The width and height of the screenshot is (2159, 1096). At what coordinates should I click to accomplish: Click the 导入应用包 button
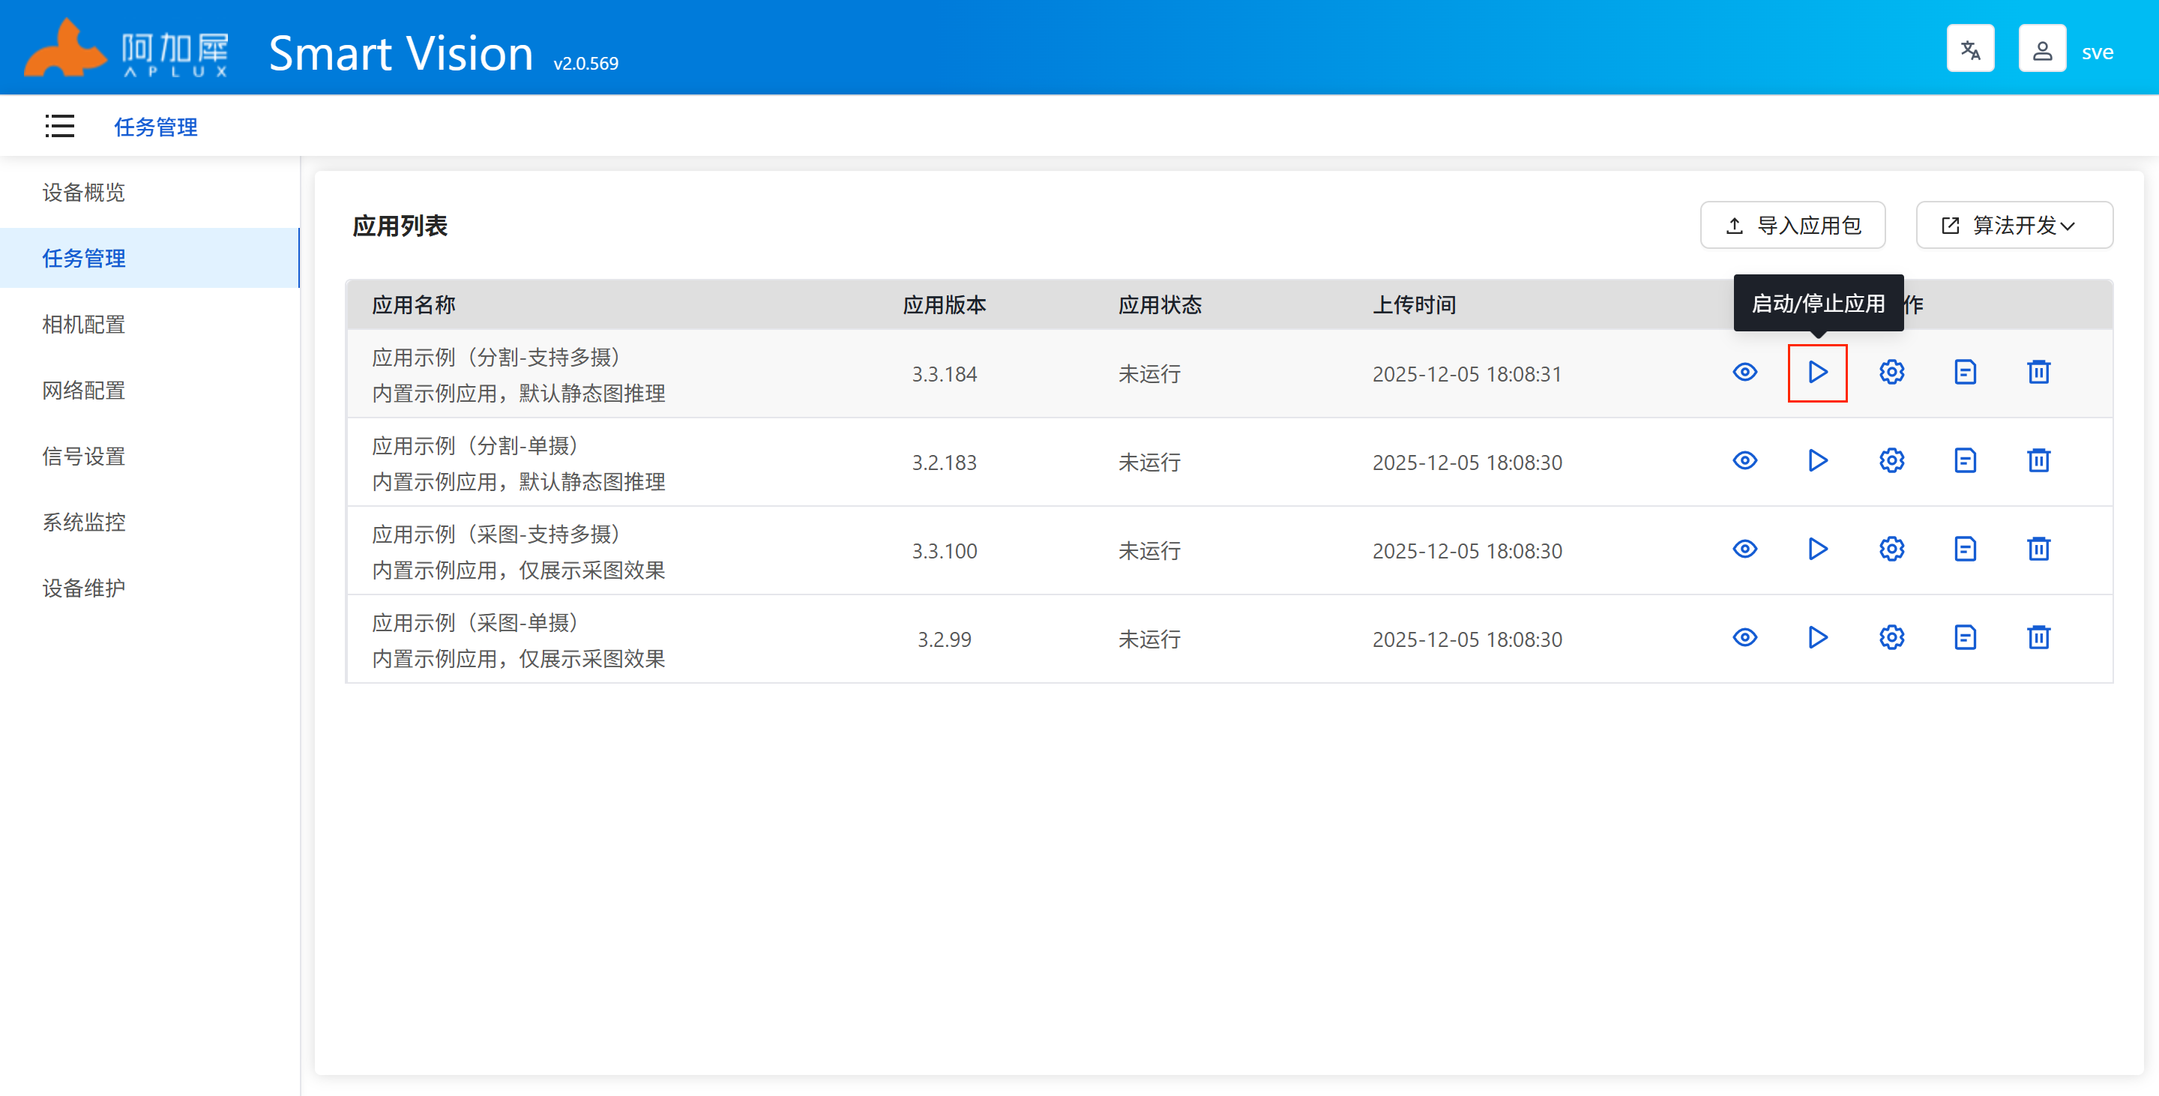pos(1792,226)
